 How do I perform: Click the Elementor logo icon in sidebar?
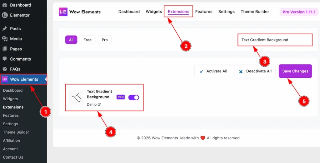tap(5, 15)
